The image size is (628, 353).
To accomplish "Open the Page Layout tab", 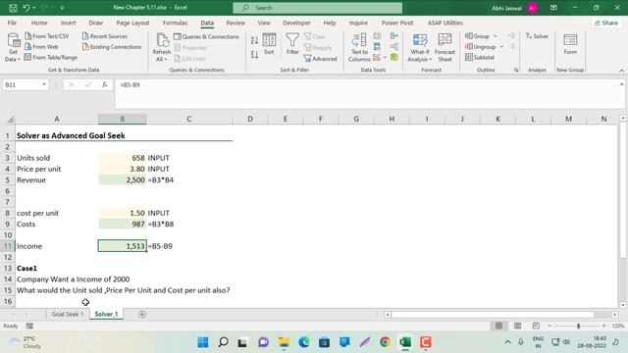I will click(x=132, y=23).
